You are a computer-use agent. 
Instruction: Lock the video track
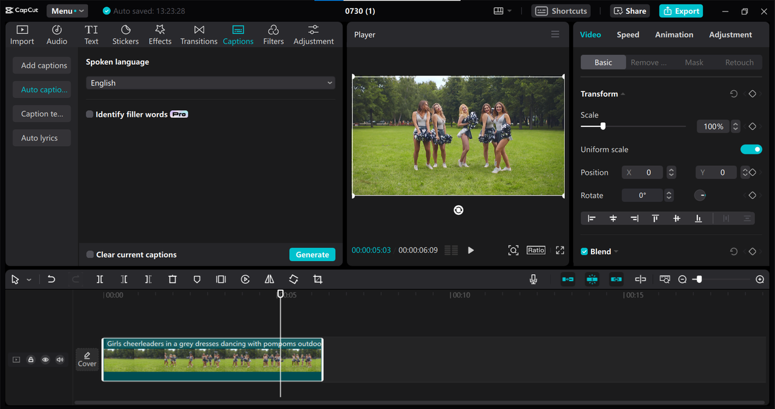click(31, 359)
